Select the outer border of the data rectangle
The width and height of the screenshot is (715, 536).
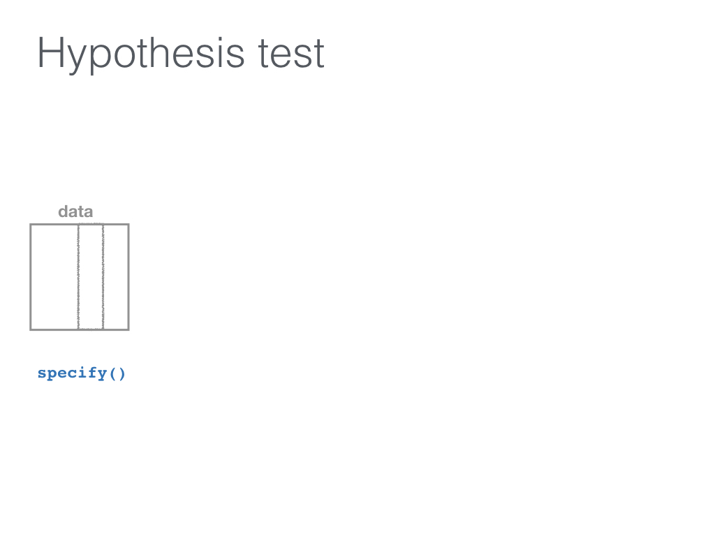[31, 276]
